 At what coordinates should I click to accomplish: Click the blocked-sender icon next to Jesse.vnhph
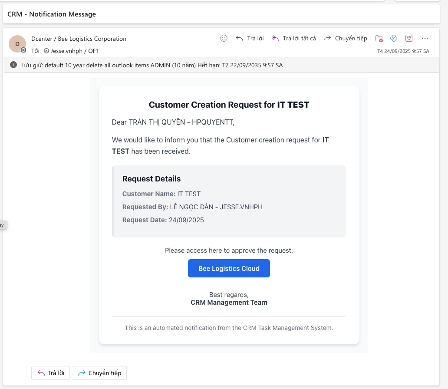(47, 50)
